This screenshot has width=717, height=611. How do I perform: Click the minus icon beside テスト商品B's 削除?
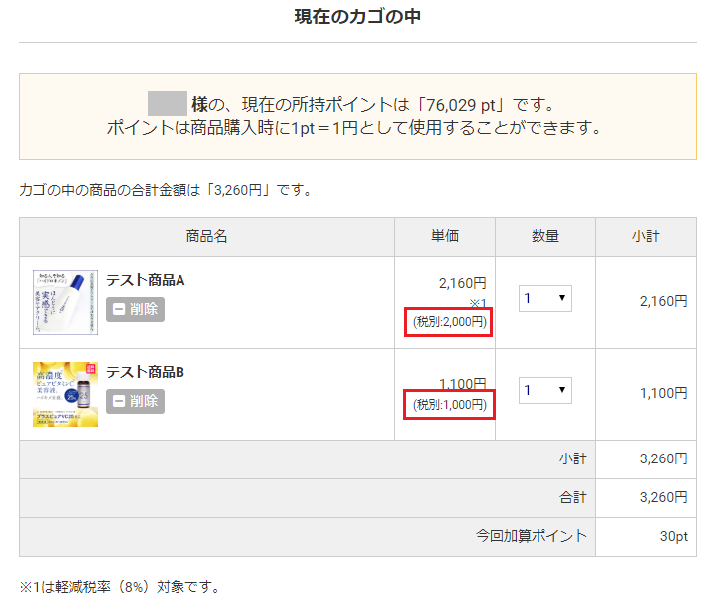coord(119,402)
